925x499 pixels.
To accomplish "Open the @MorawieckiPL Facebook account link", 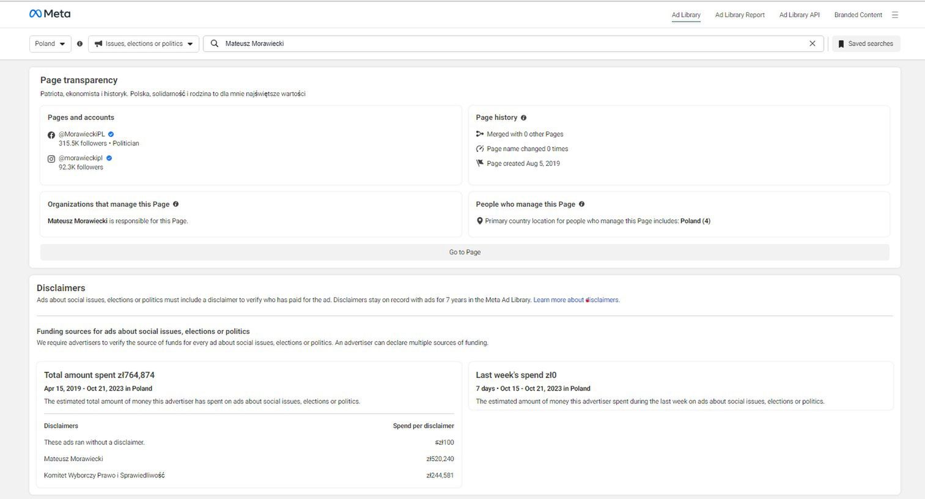I will 82,134.
